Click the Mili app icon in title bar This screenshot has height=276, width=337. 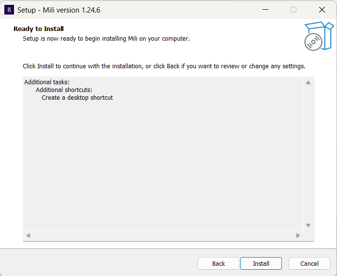click(x=9, y=10)
